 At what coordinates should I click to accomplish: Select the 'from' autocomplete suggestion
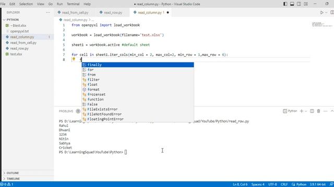pos(138,75)
